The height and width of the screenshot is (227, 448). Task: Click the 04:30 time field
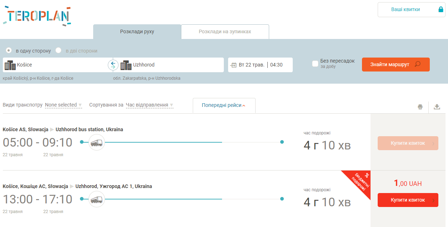point(277,65)
